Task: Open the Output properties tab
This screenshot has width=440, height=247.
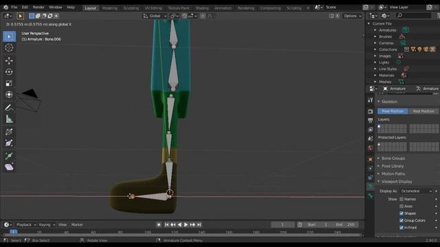Action: 371,121
